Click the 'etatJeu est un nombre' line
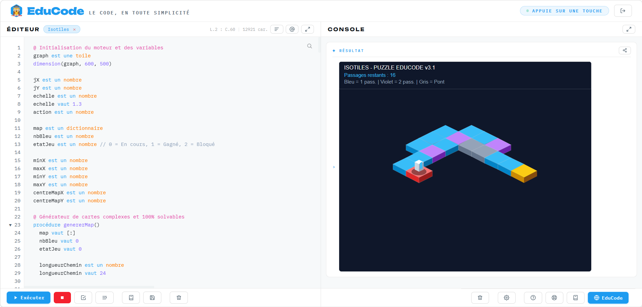The width and height of the screenshot is (642, 307). point(65,144)
